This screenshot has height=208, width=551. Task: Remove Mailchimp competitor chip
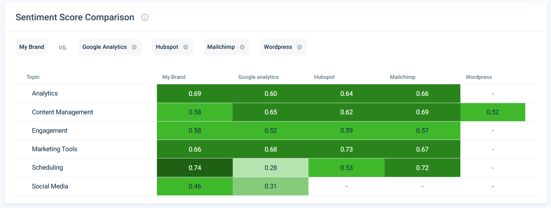[x=242, y=47]
